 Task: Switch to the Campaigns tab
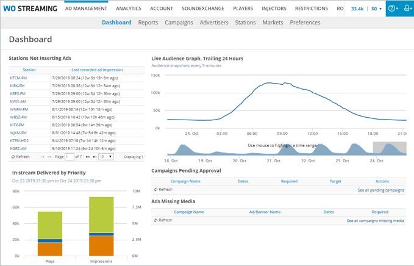pos(179,23)
